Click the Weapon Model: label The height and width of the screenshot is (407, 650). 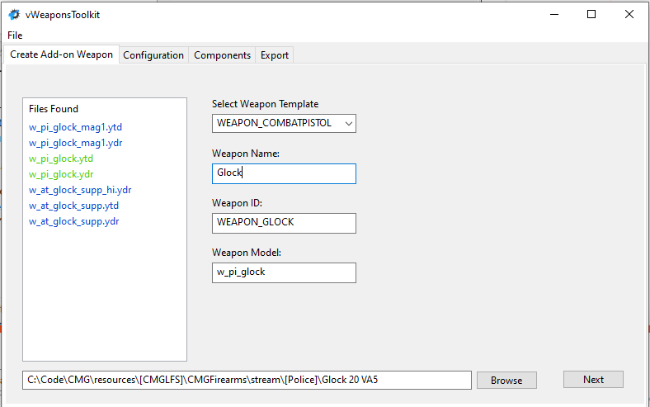pos(247,253)
